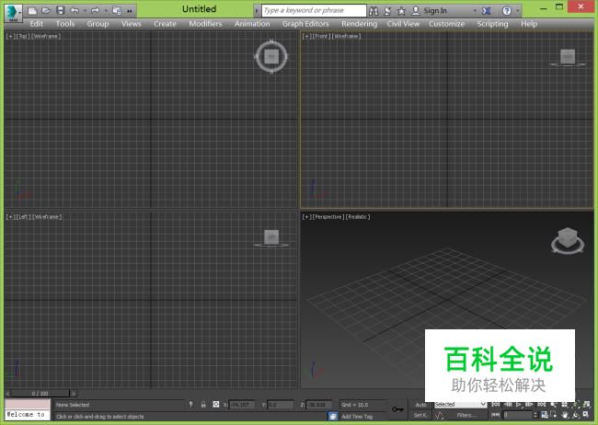
Task: Select the Orbit view tool
Action: [576, 415]
